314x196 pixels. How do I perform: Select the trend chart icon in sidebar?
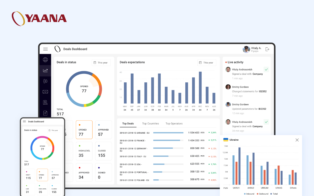[45, 71]
